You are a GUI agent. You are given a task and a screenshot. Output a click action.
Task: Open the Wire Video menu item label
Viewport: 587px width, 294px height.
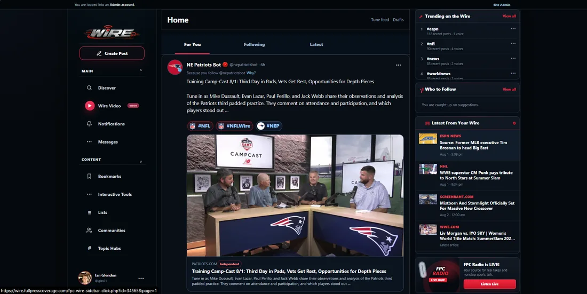click(x=109, y=106)
